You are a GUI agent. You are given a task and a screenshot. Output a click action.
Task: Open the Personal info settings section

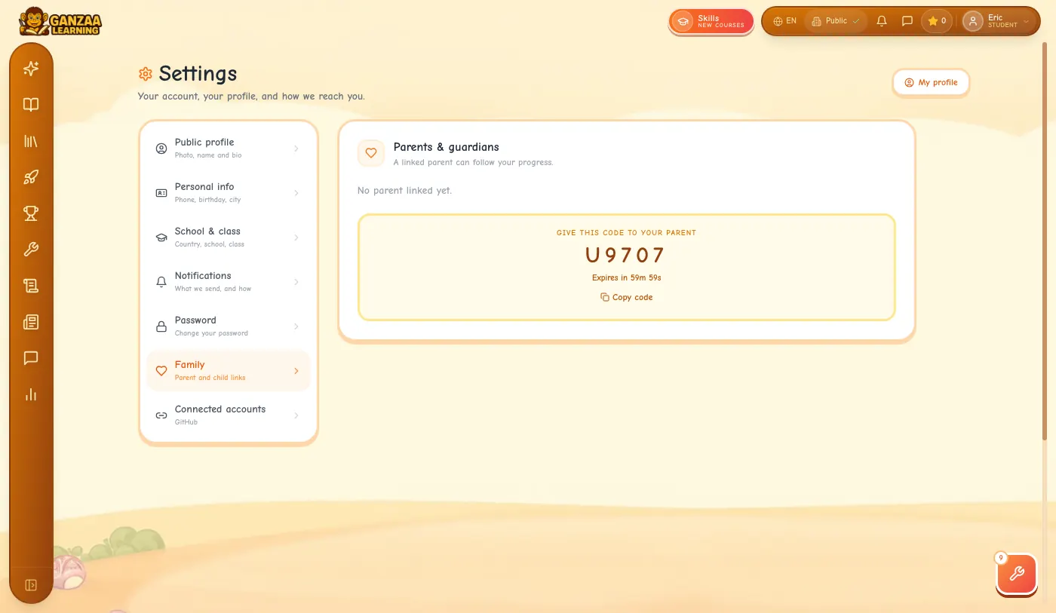pos(229,193)
